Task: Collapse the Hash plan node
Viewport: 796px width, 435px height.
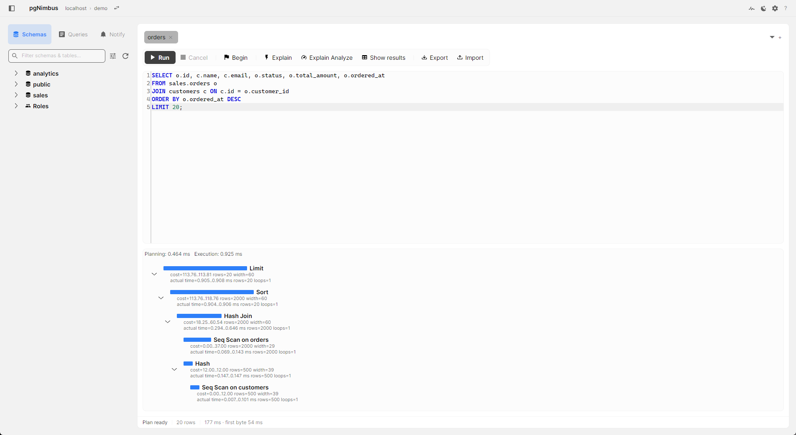Action: coord(174,369)
